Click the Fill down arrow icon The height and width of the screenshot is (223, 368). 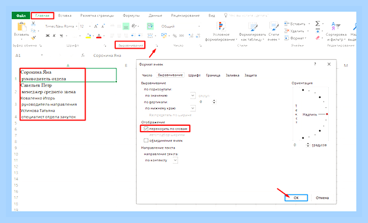pos(318,31)
